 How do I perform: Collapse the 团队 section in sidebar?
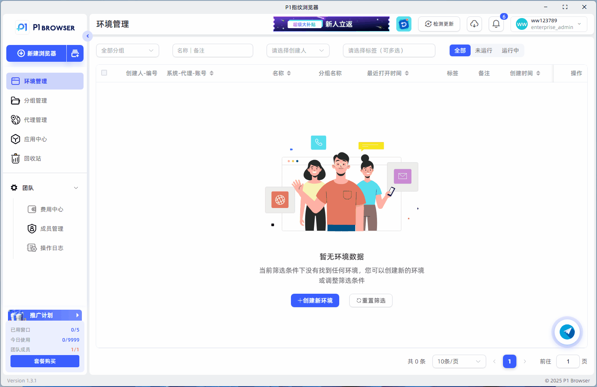[x=76, y=188]
